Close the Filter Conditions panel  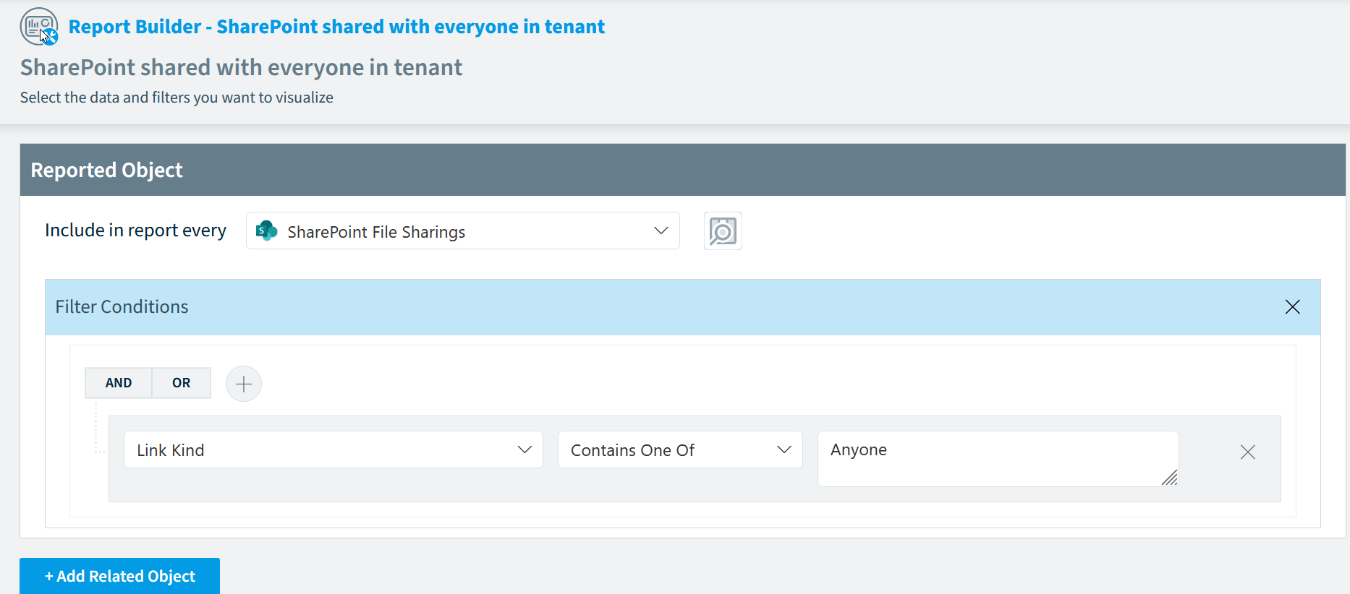(x=1292, y=306)
